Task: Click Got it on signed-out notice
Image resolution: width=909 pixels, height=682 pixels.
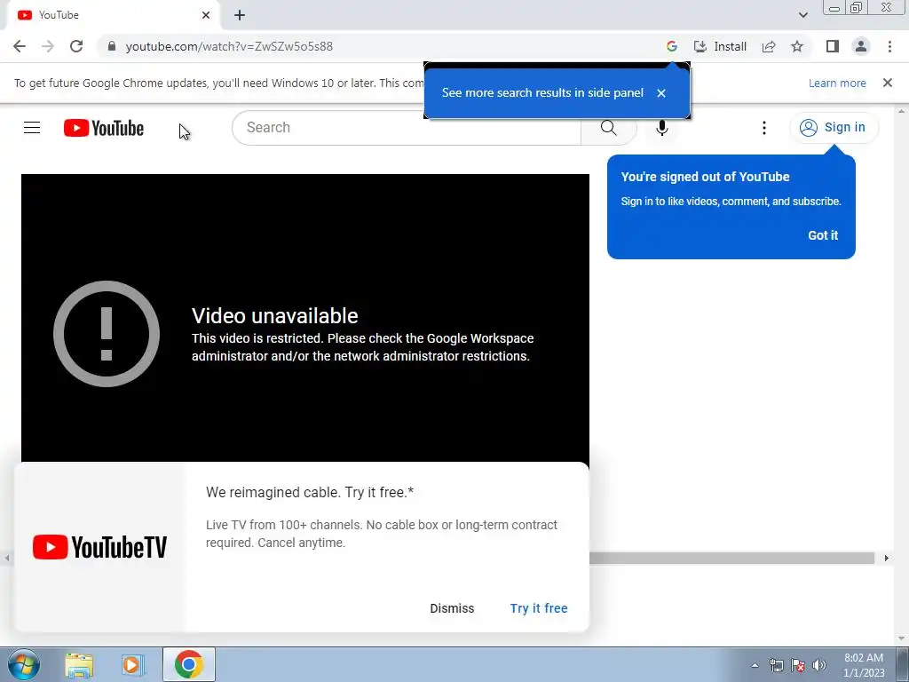Action: click(823, 235)
